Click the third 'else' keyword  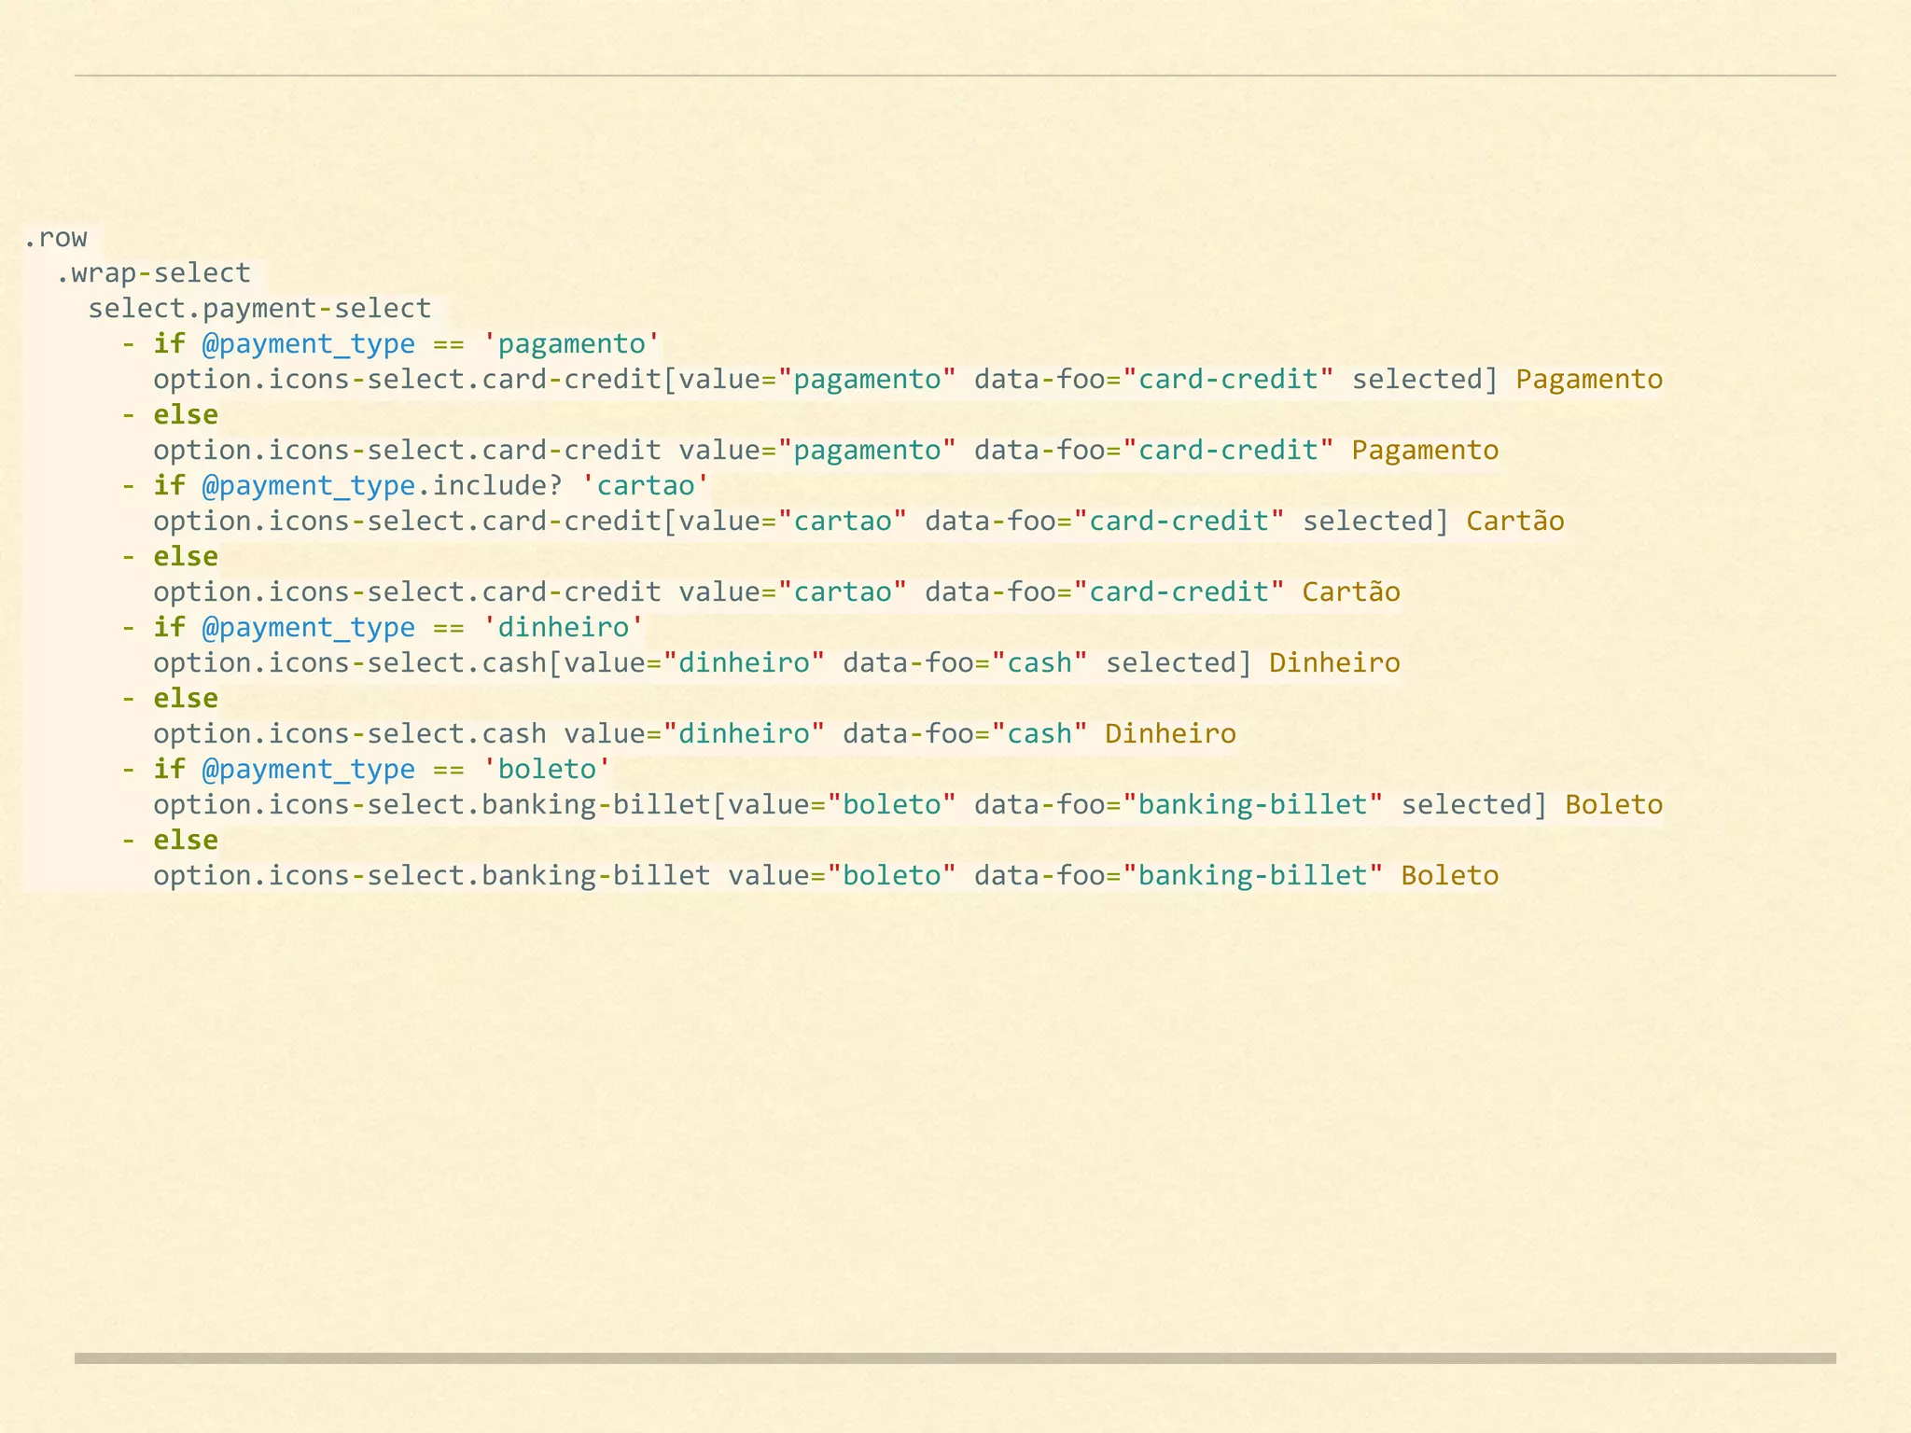pos(185,699)
